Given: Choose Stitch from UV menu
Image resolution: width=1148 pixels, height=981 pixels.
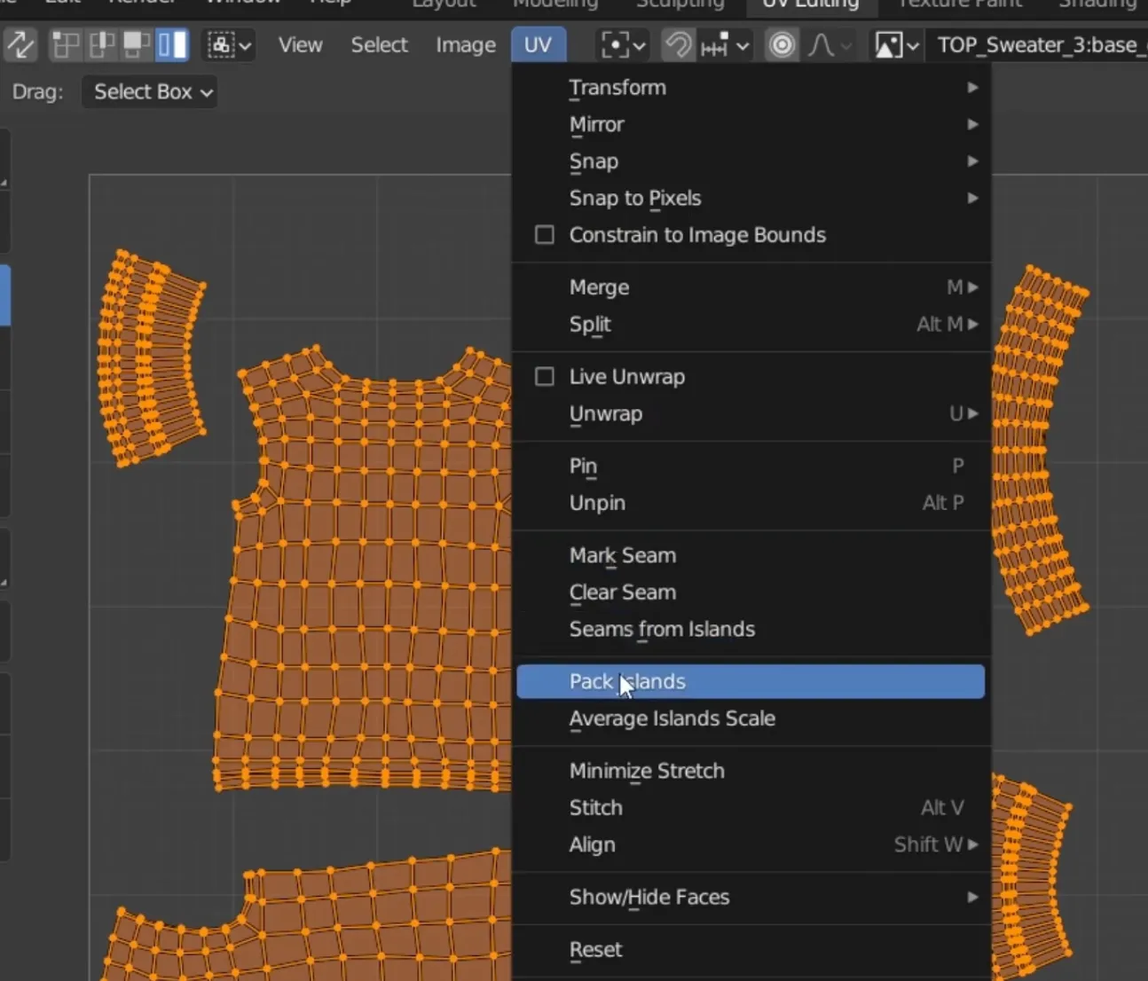Looking at the screenshot, I should pyautogui.click(x=751, y=808).
